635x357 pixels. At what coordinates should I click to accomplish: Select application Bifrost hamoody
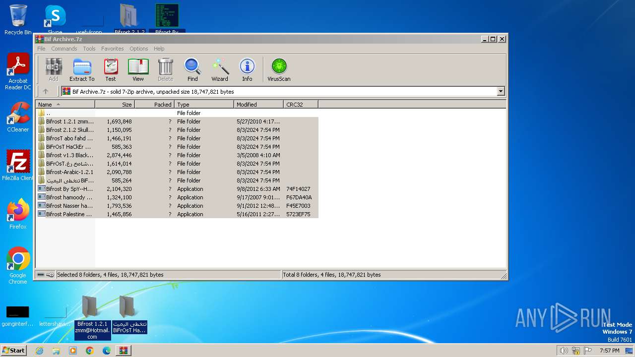pyautogui.click(x=177, y=197)
